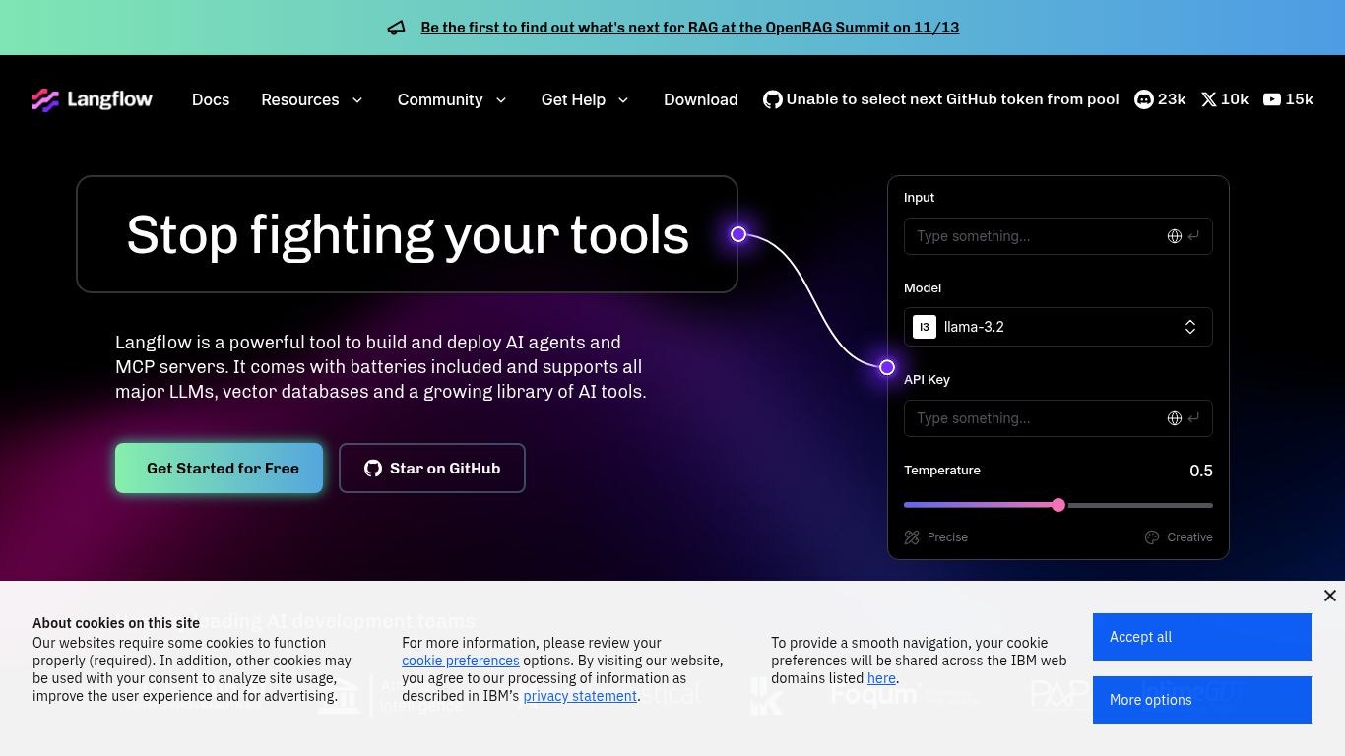Expand the Resources menu
This screenshot has height=756, width=1345.
point(311,99)
